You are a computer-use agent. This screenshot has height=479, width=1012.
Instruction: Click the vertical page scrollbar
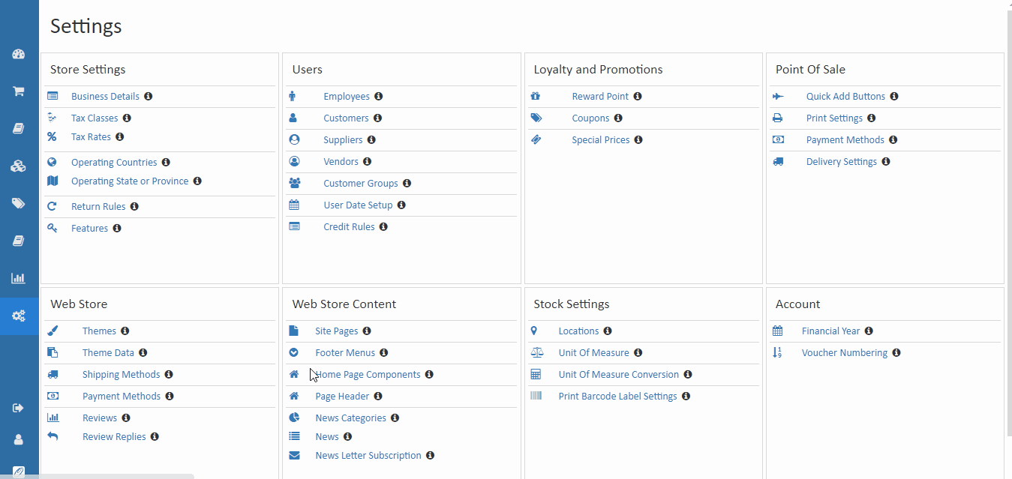click(x=1008, y=225)
